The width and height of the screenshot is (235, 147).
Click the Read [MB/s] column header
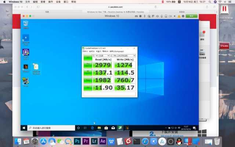click(x=103, y=60)
